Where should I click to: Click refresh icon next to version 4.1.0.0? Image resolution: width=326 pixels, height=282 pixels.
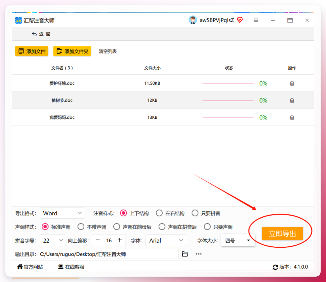(275, 267)
